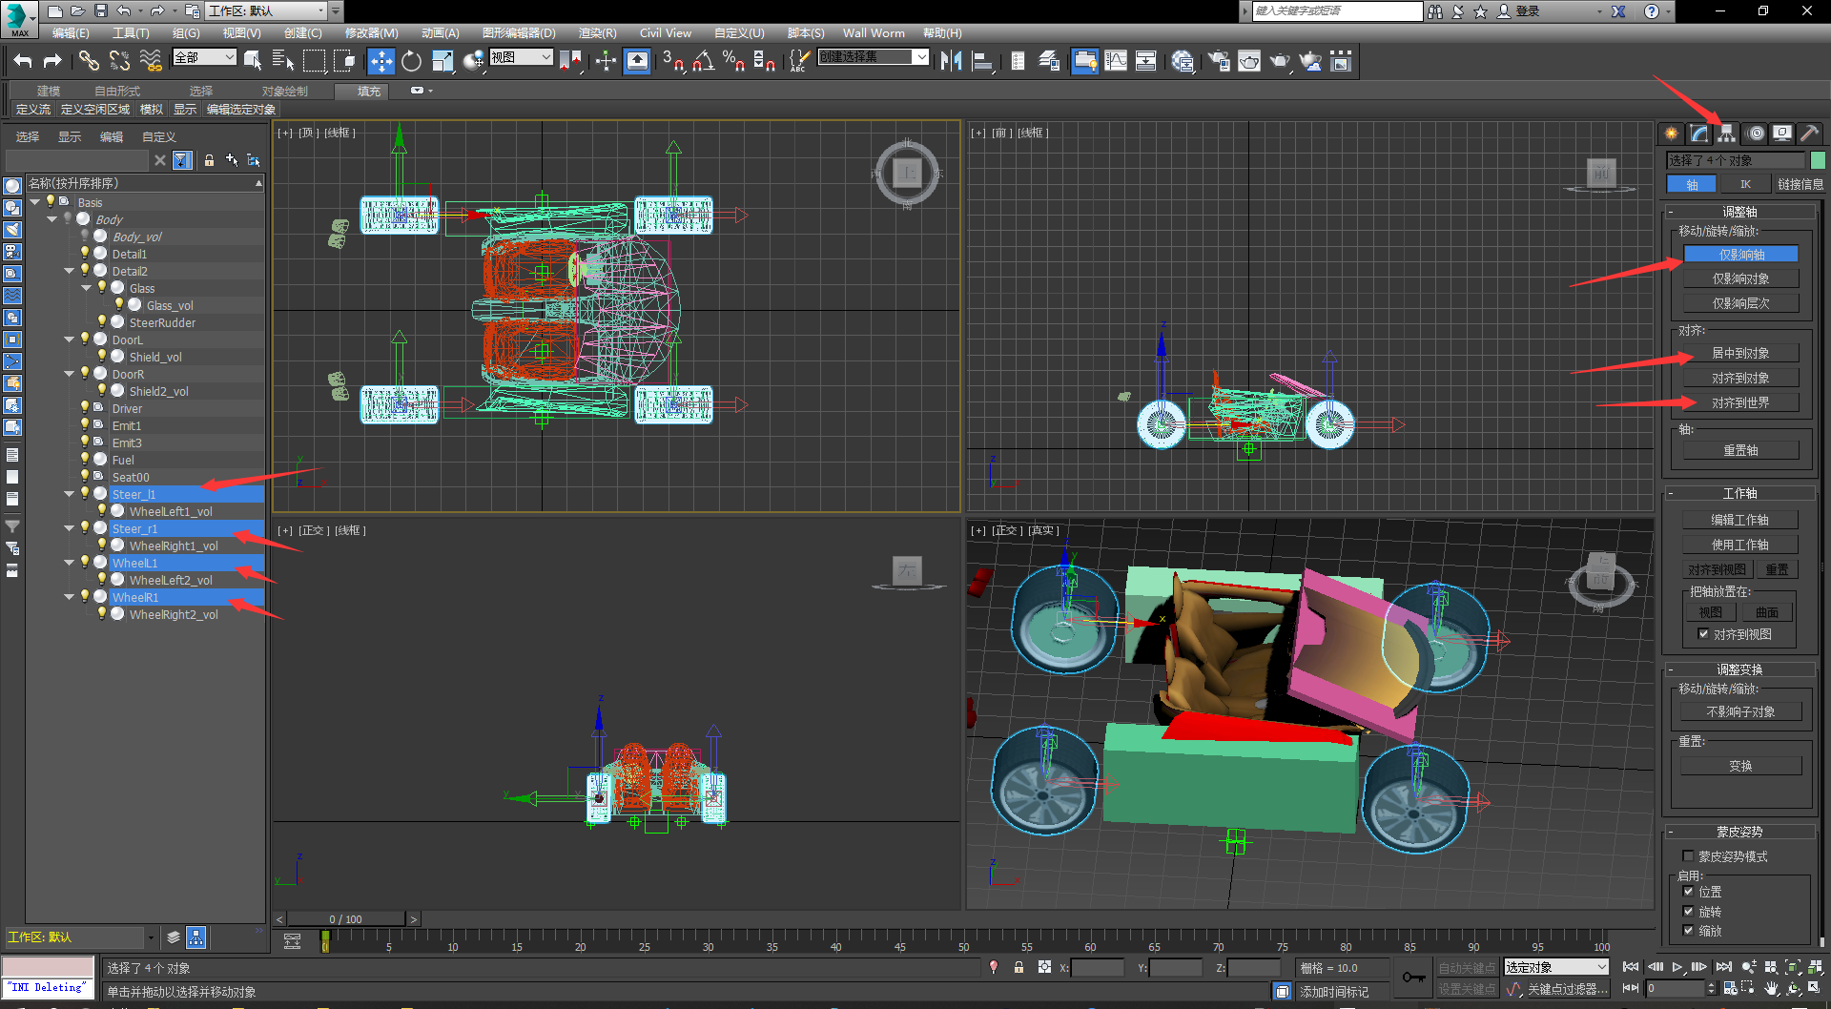The image size is (1831, 1009).
Task: Click the 重置轴 button
Action: point(1739,450)
